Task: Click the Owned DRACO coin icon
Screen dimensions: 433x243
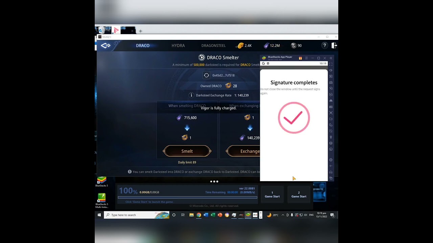Action: (228, 86)
